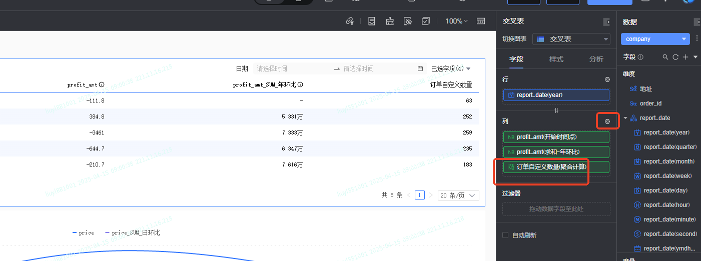This screenshot has width=701, height=261.
Task: Click the hidden-eye preview icon in toolbar
Action: click(408, 21)
